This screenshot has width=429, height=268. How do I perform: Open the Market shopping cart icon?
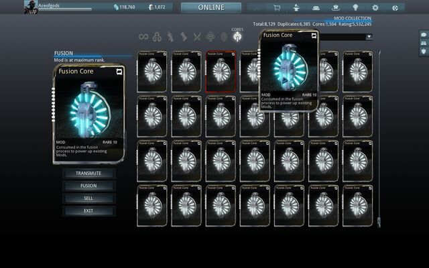point(277,7)
